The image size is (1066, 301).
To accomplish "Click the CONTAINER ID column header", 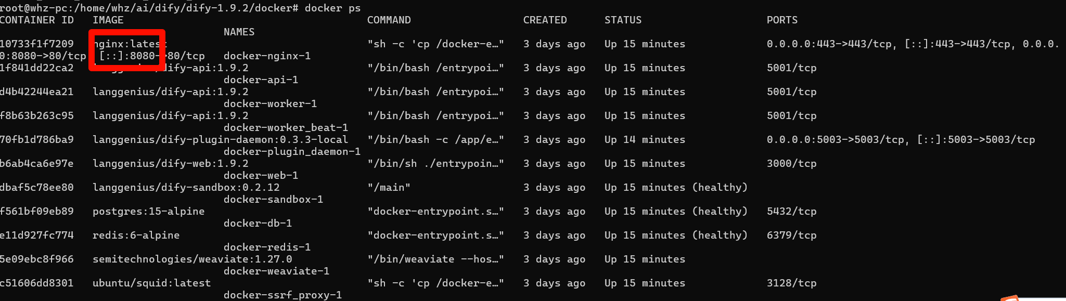I will click(36, 20).
